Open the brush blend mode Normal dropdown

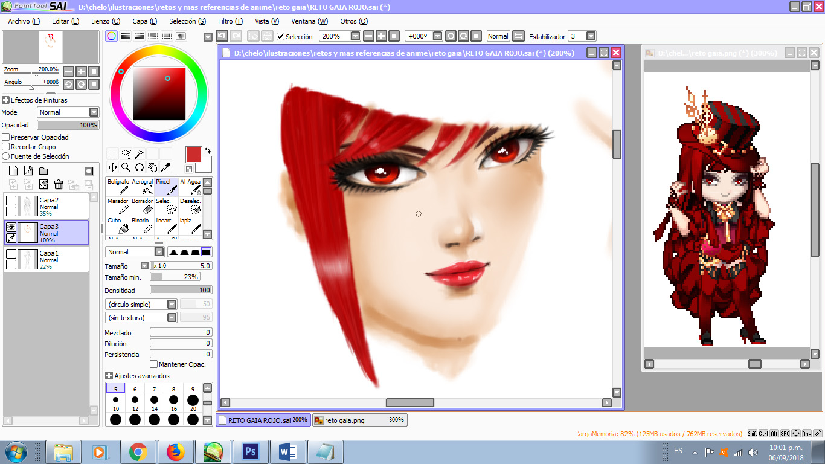coord(159,252)
